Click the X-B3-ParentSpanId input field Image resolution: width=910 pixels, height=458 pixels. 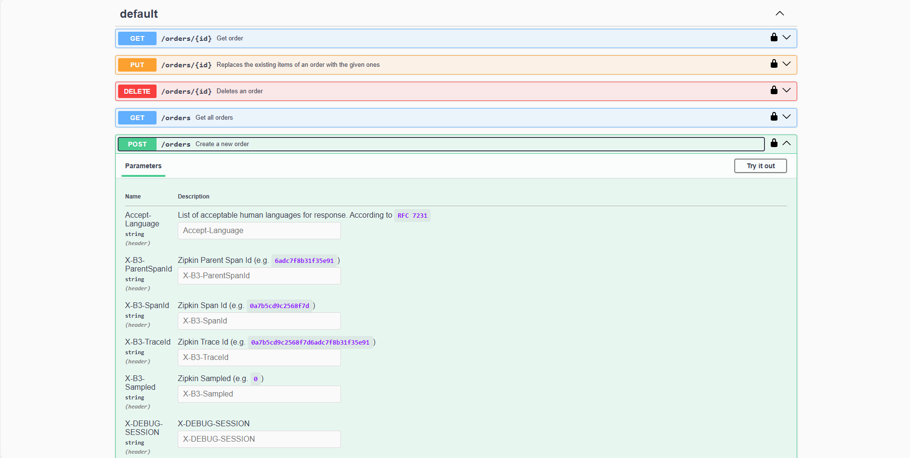click(259, 276)
